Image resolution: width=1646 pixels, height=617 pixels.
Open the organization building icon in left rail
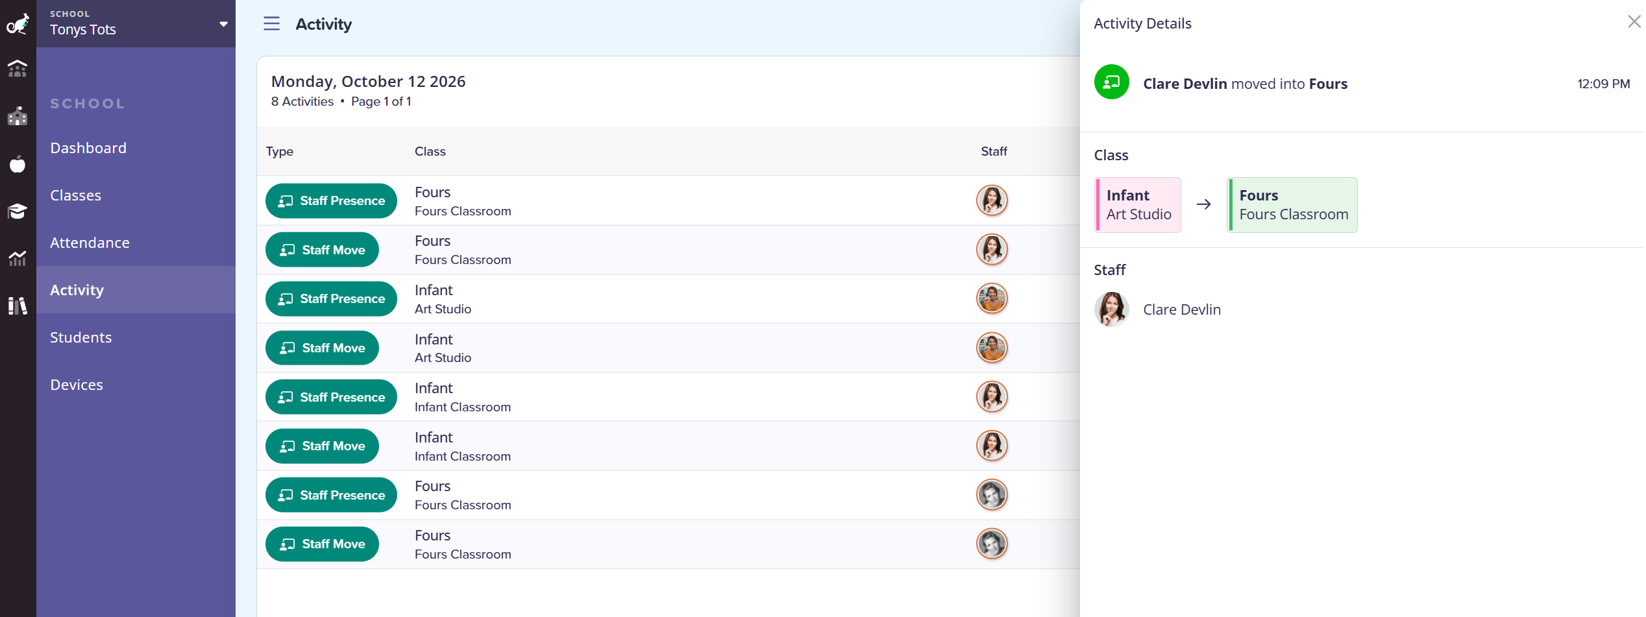coord(18,68)
